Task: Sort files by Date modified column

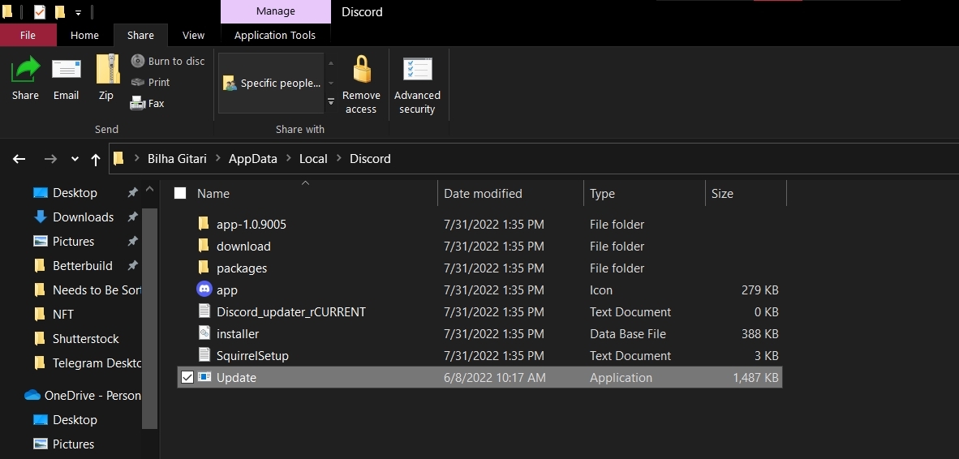Action: click(483, 193)
